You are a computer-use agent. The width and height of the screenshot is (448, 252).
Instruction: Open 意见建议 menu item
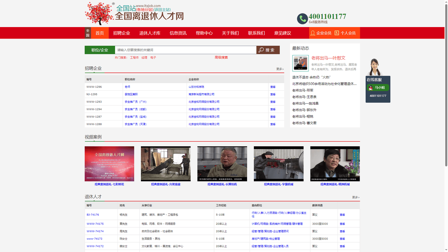283,33
